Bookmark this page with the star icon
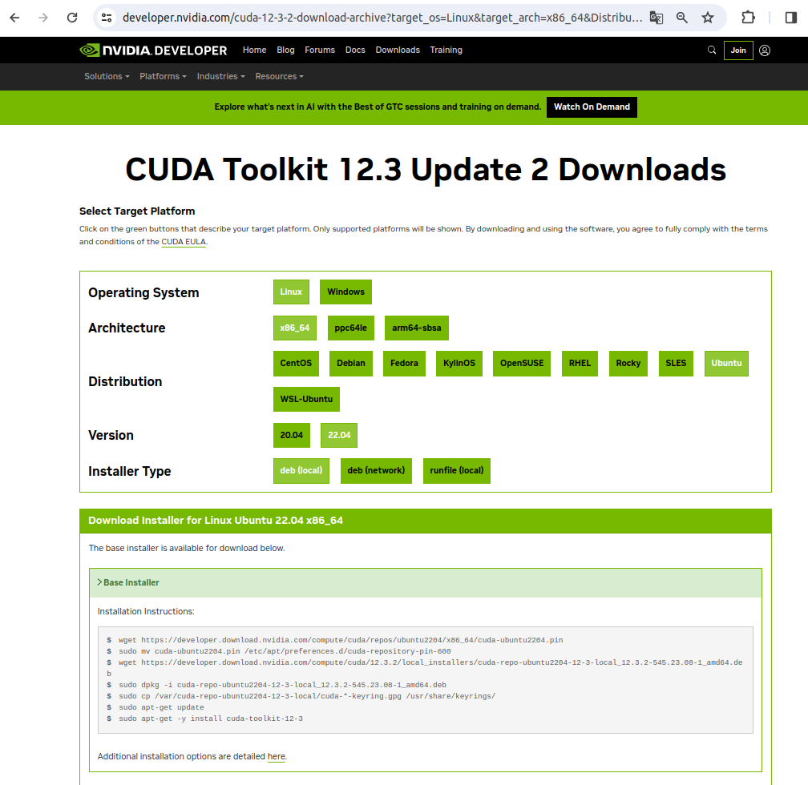This screenshot has width=808, height=785. [708, 18]
